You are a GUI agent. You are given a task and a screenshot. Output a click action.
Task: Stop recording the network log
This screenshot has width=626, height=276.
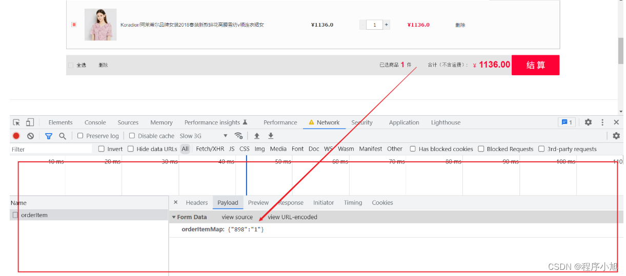(16, 136)
